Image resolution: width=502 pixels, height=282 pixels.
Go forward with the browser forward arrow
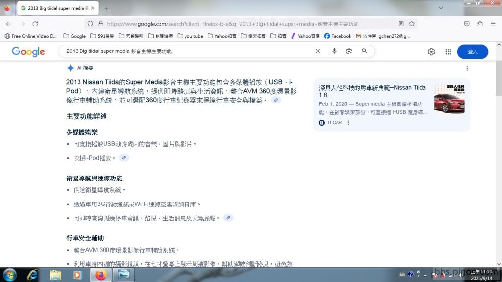pos(22,24)
